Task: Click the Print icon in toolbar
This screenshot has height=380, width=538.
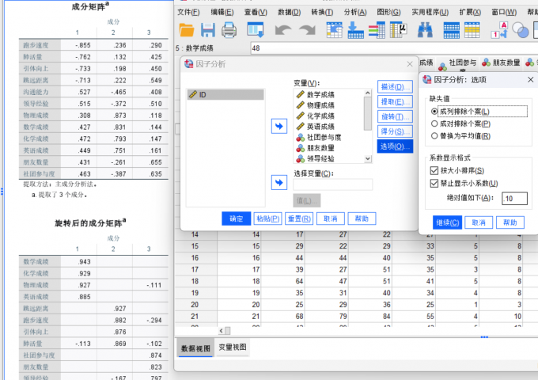Action: pyautogui.click(x=229, y=30)
